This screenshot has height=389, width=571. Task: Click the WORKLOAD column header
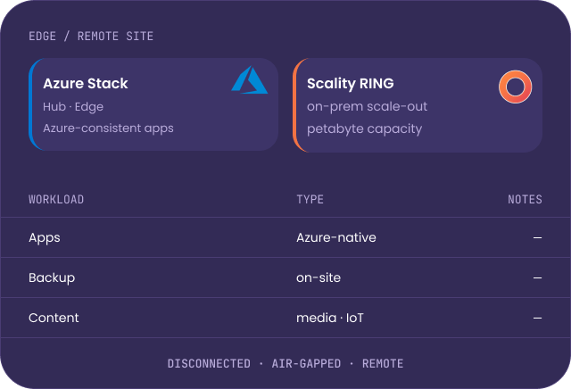click(x=56, y=199)
